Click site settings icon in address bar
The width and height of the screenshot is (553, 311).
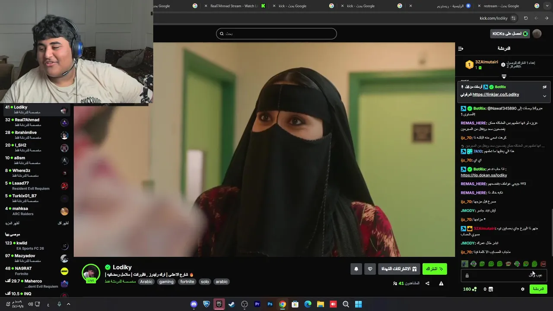(x=513, y=18)
